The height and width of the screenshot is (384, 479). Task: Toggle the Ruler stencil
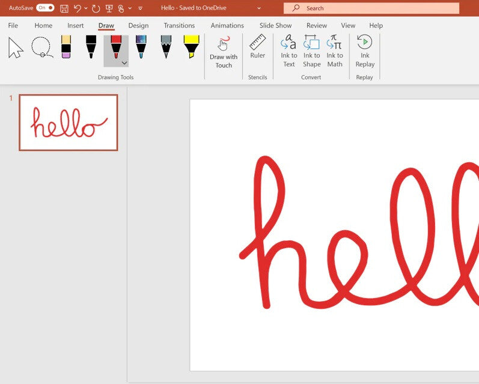tap(257, 47)
